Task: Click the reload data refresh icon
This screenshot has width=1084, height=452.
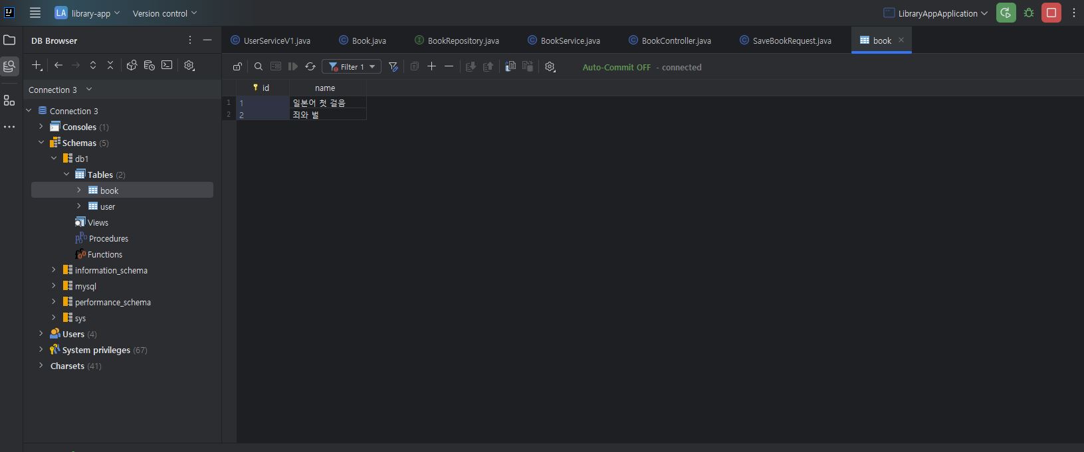Action: [x=310, y=66]
